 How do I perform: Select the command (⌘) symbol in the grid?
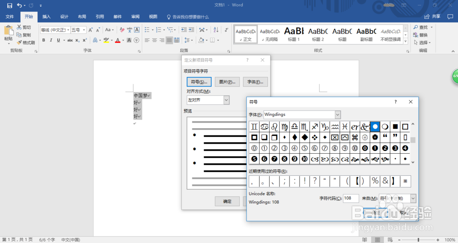pos(355,137)
